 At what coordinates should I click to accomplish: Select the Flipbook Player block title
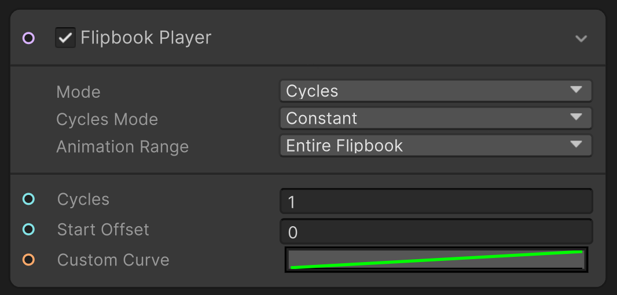pyautogui.click(x=146, y=38)
